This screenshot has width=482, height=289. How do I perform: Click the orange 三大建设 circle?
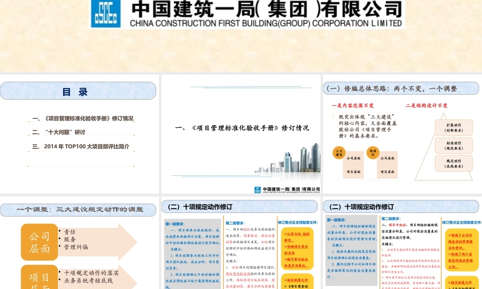point(339,152)
